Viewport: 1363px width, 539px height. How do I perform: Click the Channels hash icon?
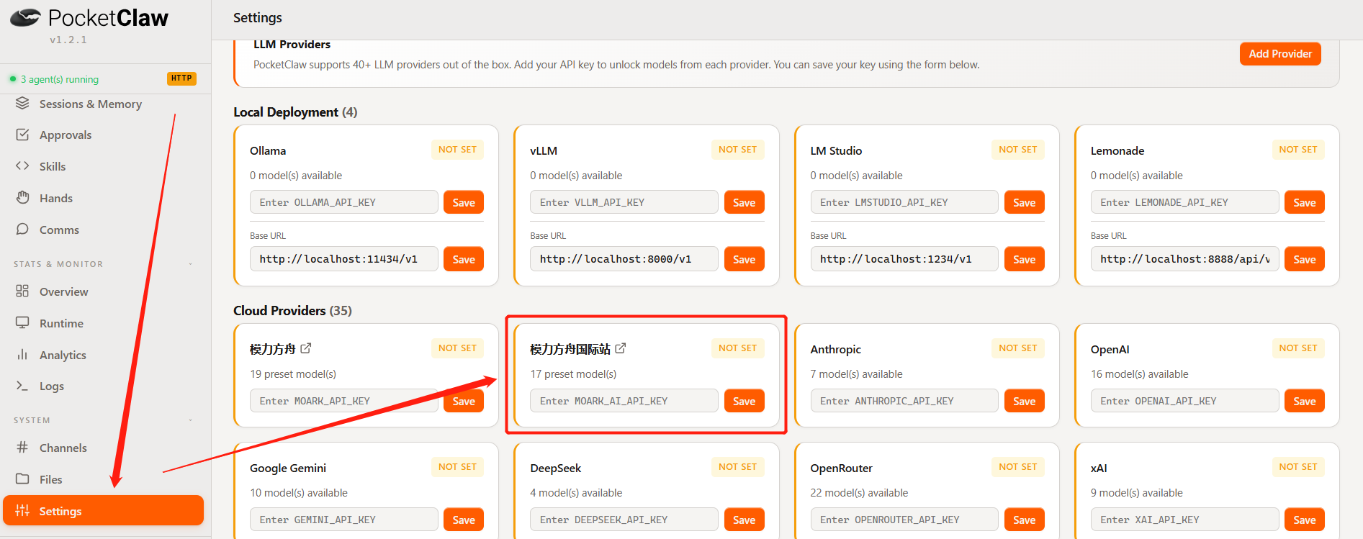22,447
